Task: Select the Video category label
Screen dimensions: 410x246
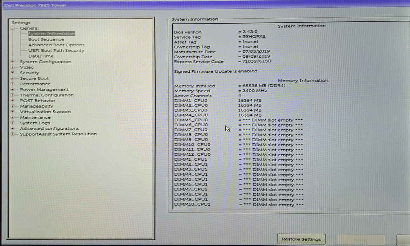Action: 27,67
